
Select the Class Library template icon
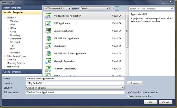click(48, 46)
